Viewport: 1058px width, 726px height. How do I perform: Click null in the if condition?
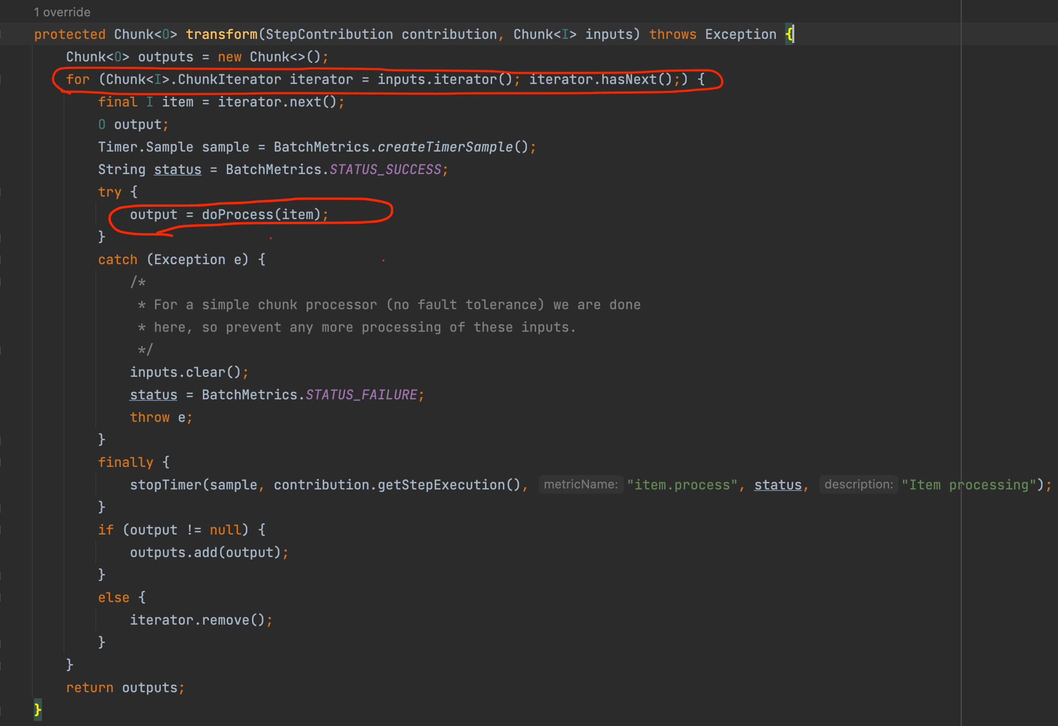225,530
